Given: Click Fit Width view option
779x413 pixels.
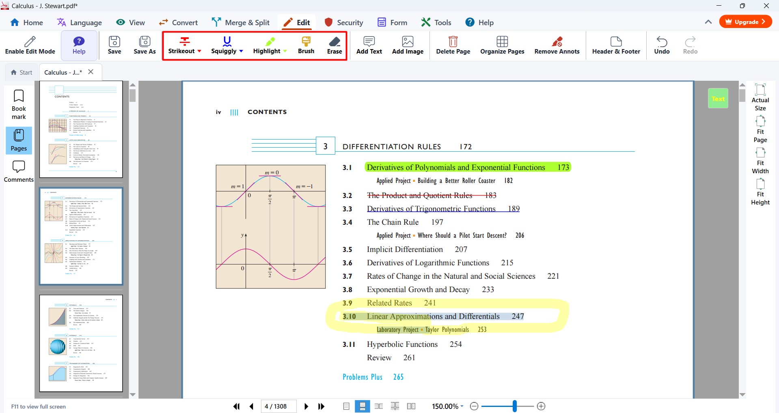Looking at the screenshot, I should tap(760, 161).
